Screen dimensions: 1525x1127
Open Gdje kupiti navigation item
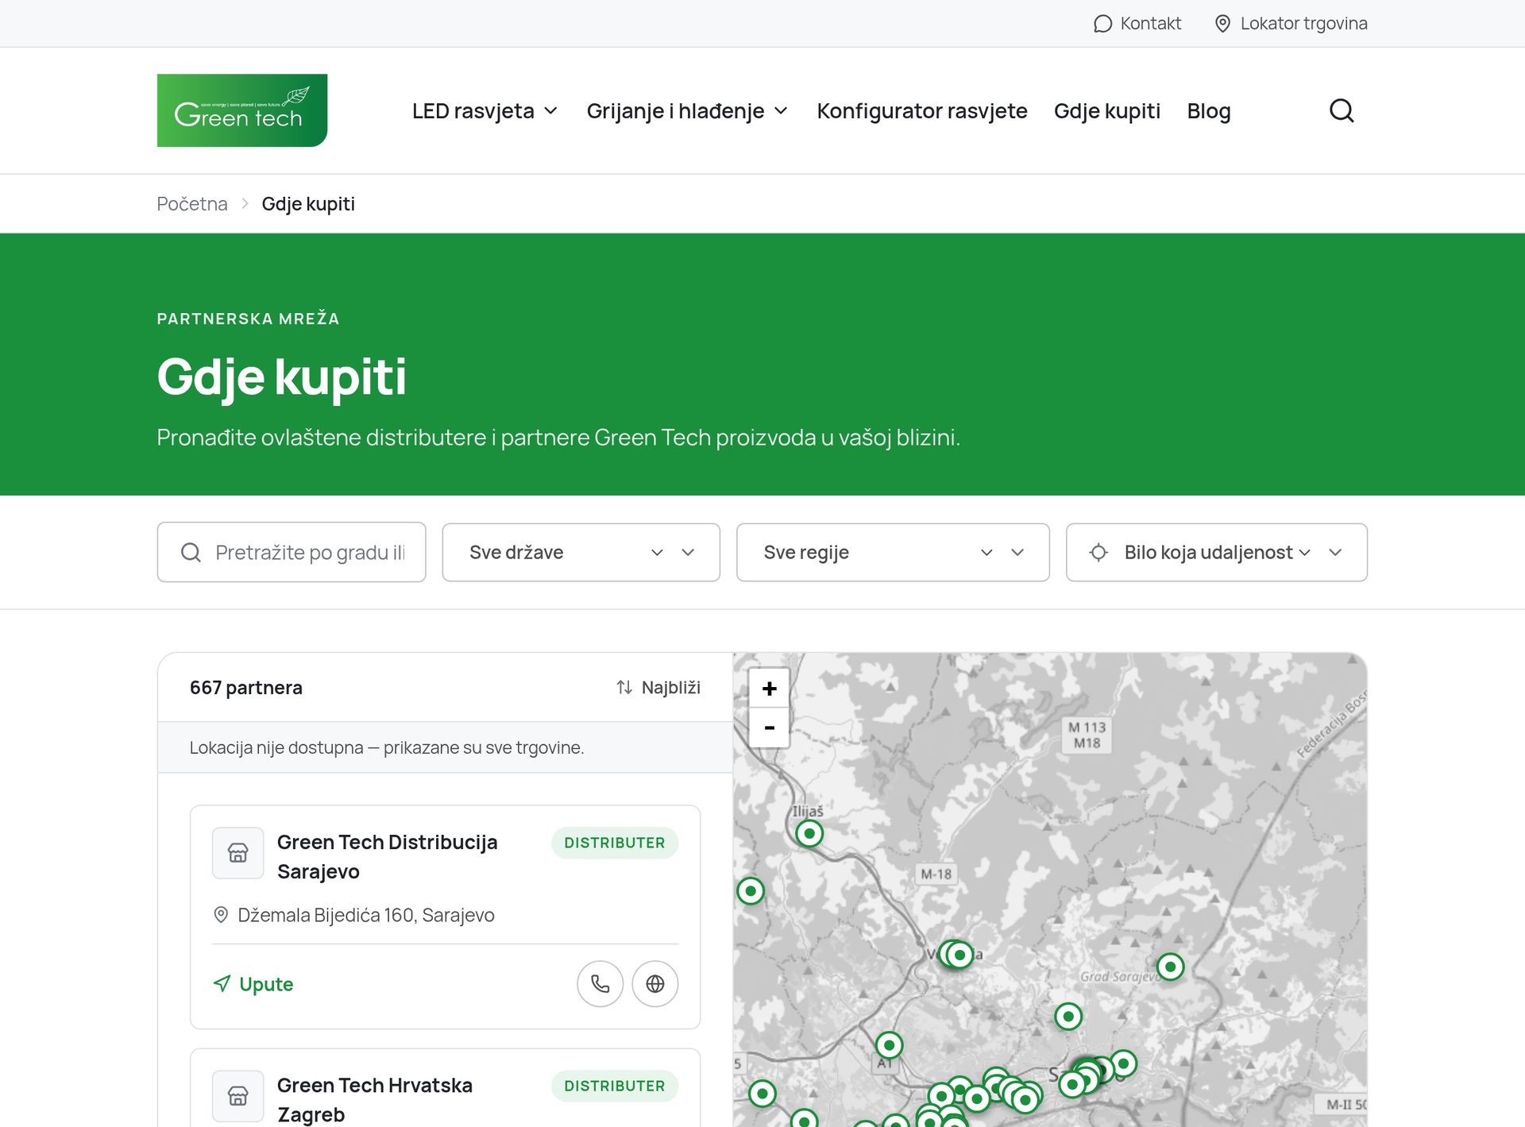point(1107,110)
